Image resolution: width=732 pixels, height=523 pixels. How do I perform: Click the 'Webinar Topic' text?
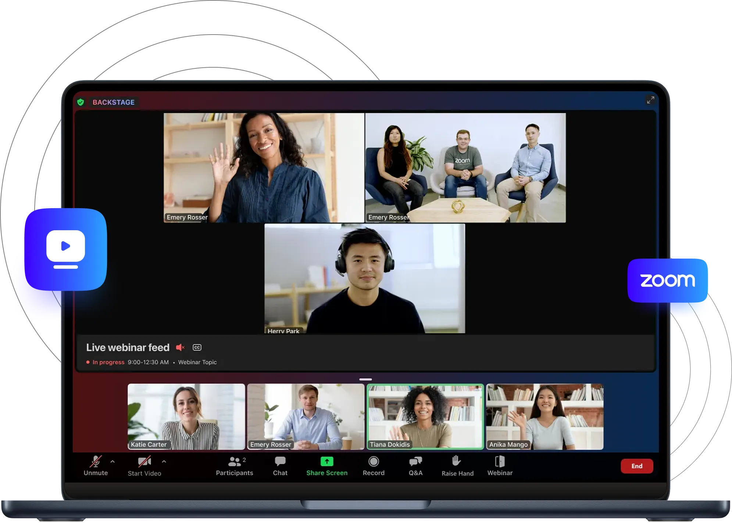pyautogui.click(x=197, y=362)
